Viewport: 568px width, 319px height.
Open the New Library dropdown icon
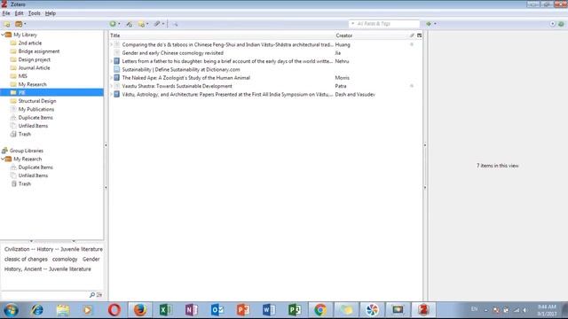click(20, 24)
